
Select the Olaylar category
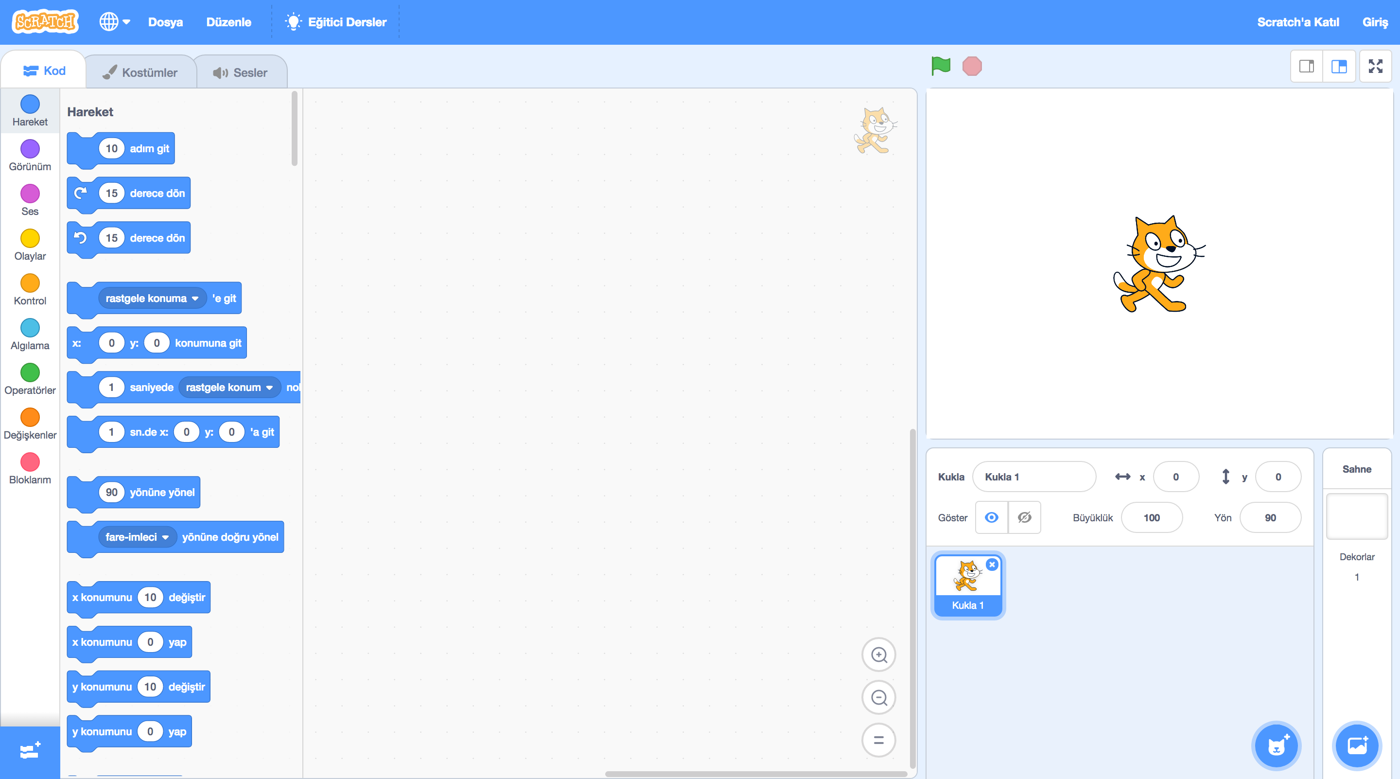pyautogui.click(x=30, y=245)
